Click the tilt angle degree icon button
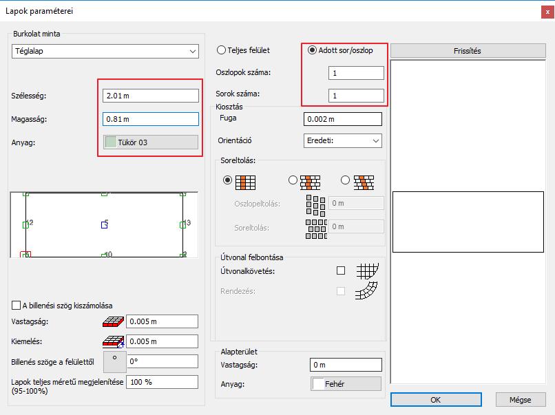Screen dimensions: 555x415 point(115,361)
